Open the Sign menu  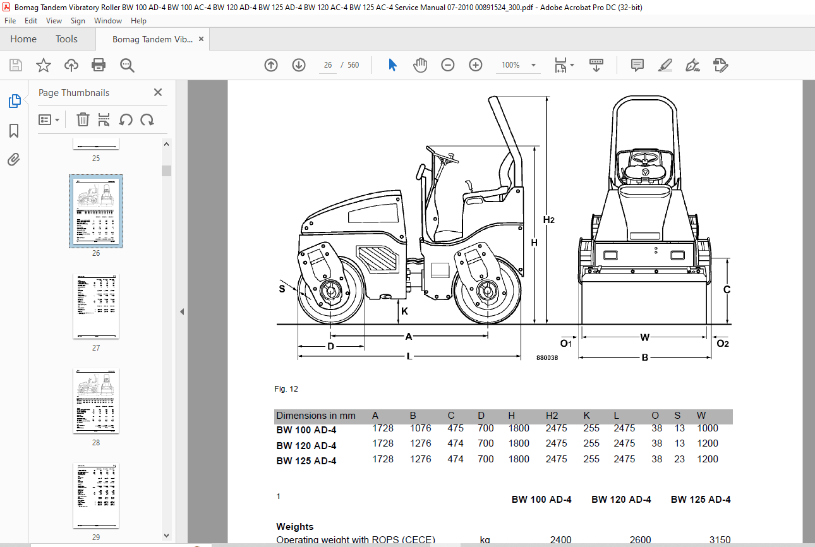pyautogui.click(x=78, y=21)
